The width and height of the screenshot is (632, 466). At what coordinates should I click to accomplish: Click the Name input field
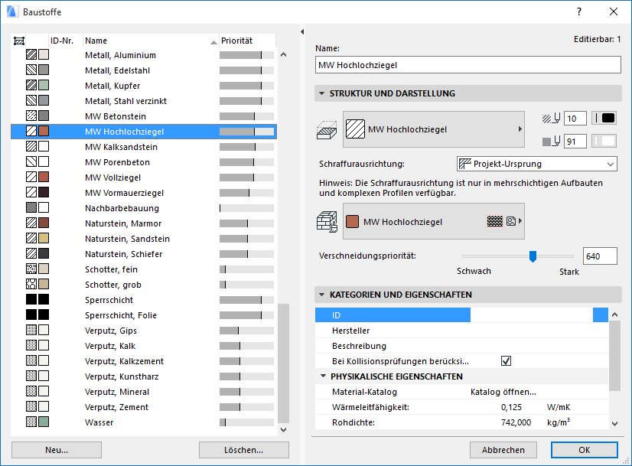468,65
